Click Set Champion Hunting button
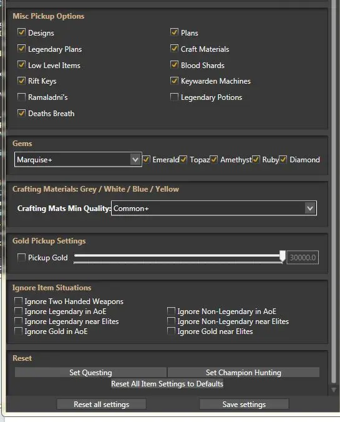 pyautogui.click(x=243, y=372)
